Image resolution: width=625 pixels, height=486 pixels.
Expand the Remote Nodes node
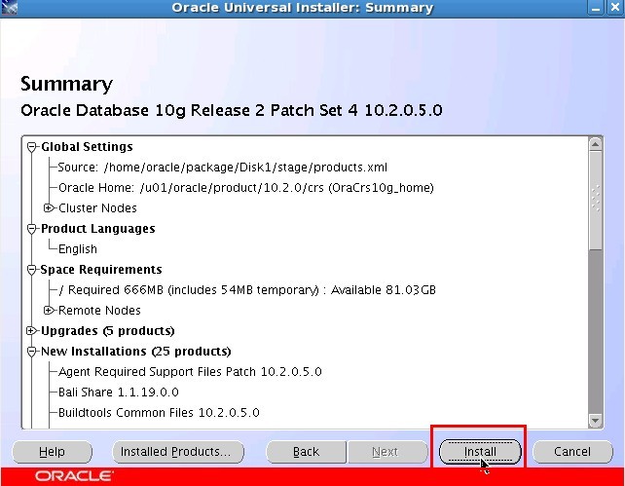[x=49, y=310]
